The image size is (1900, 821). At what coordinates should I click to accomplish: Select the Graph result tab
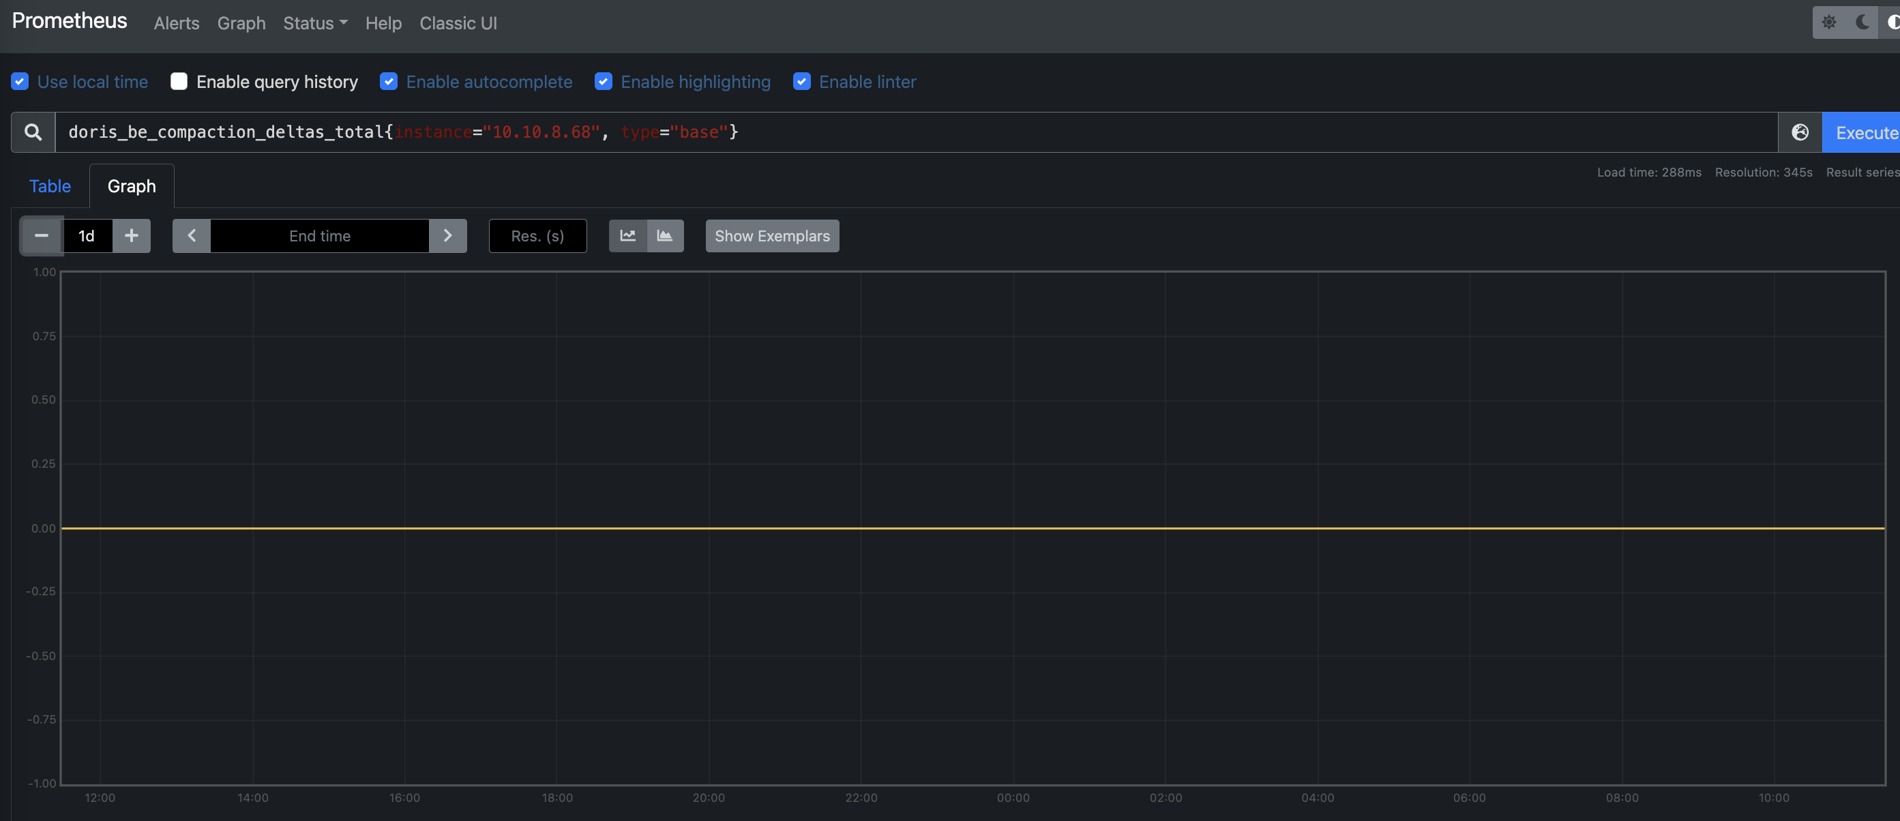132,186
